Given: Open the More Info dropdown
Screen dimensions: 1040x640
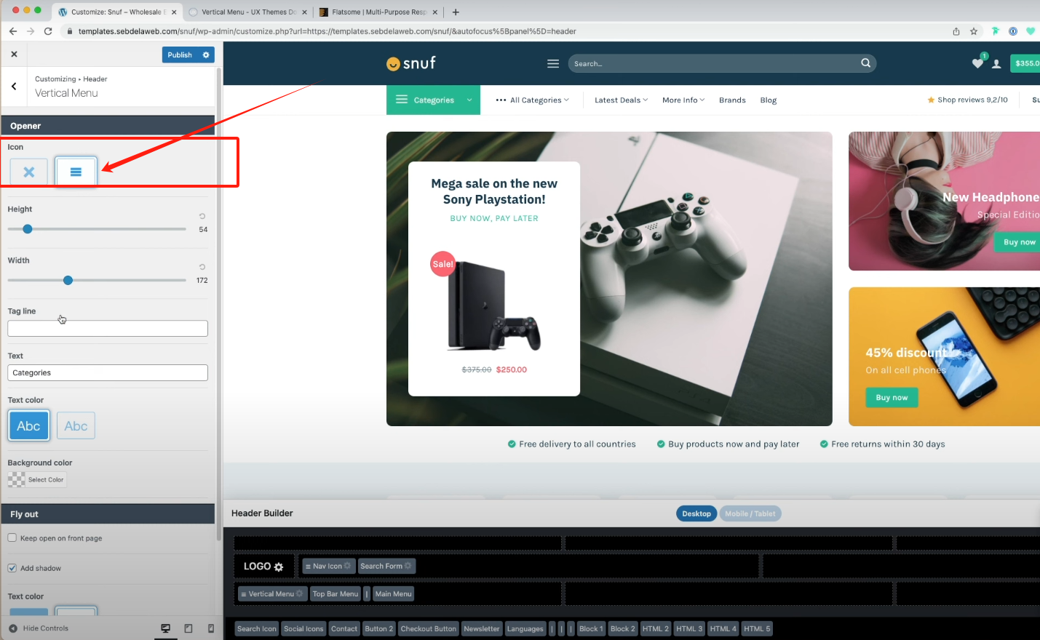Looking at the screenshot, I should pos(683,100).
